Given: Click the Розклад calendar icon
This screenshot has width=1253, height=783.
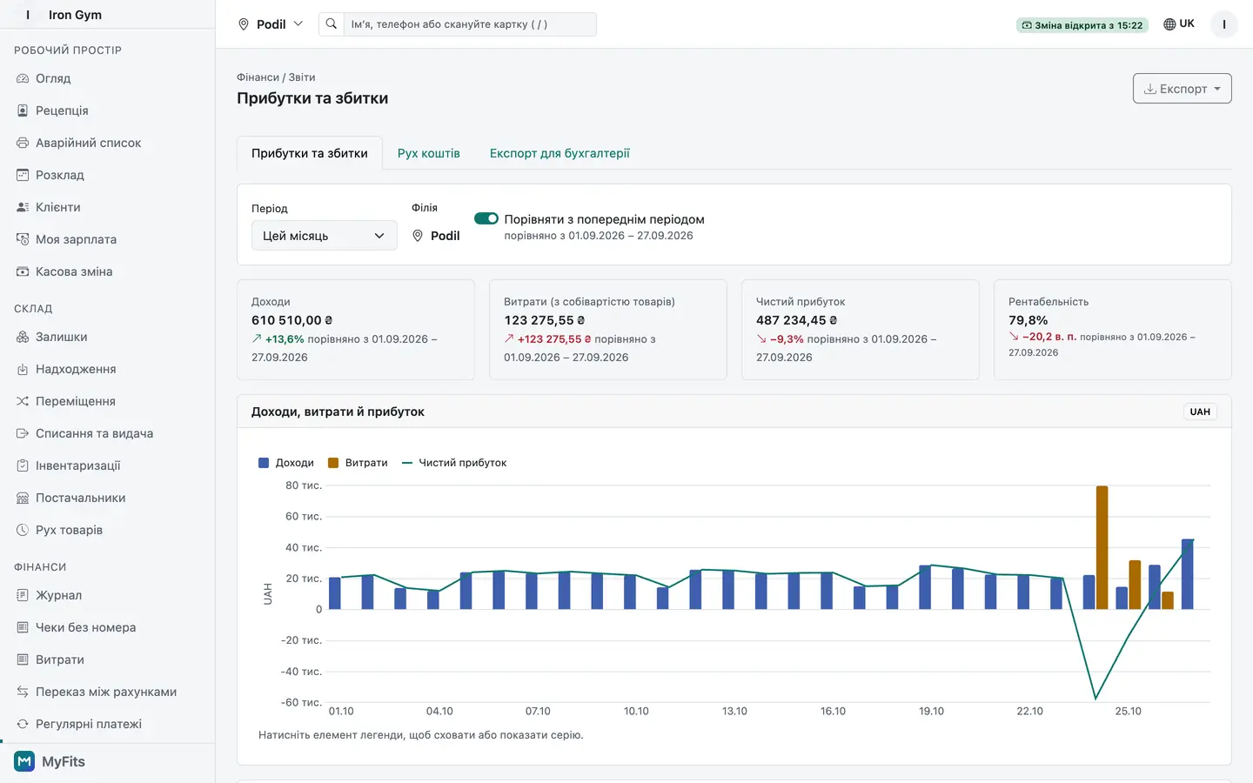Looking at the screenshot, I should click(23, 175).
